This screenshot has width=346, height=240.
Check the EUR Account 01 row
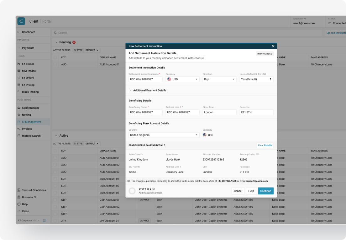point(55,179)
